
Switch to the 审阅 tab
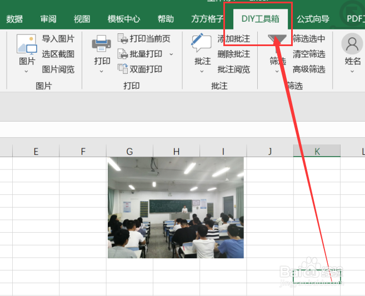[48, 19]
